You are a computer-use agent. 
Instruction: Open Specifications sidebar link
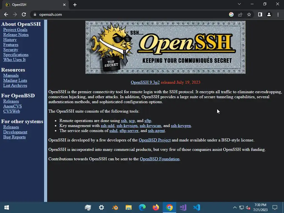16,55
